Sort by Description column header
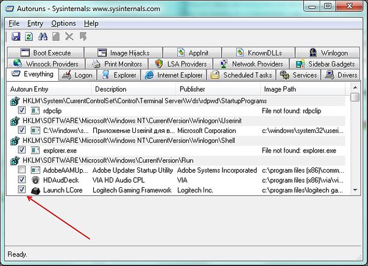The height and width of the screenshot is (266, 368). 133,89
